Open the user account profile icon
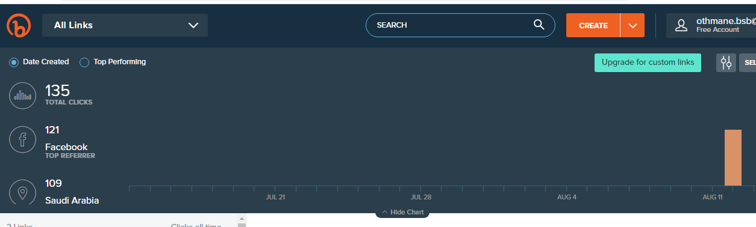756x227 pixels. pyautogui.click(x=681, y=25)
